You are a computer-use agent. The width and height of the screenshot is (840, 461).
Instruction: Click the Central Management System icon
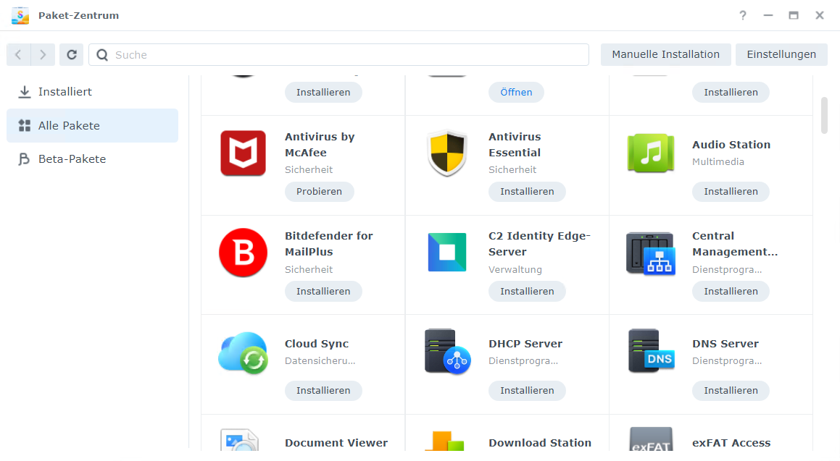tap(650, 253)
